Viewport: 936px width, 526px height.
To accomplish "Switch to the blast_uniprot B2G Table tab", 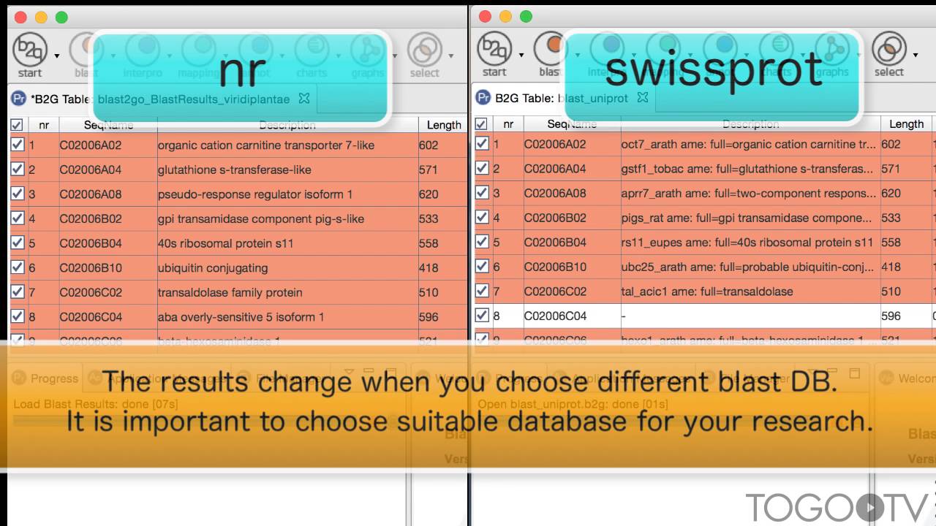I will tap(561, 98).
